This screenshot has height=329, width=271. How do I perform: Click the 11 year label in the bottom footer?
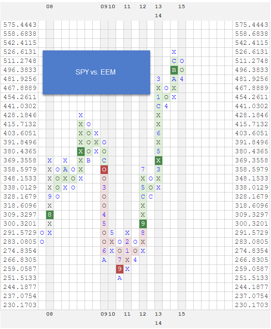pyautogui.click(x=127, y=314)
